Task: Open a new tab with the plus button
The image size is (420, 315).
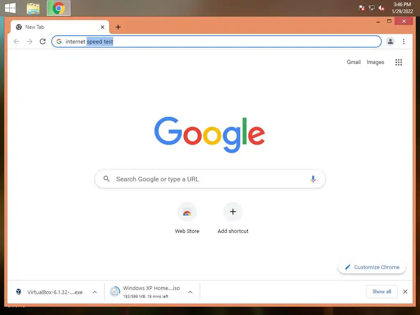Action: tap(118, 27)
